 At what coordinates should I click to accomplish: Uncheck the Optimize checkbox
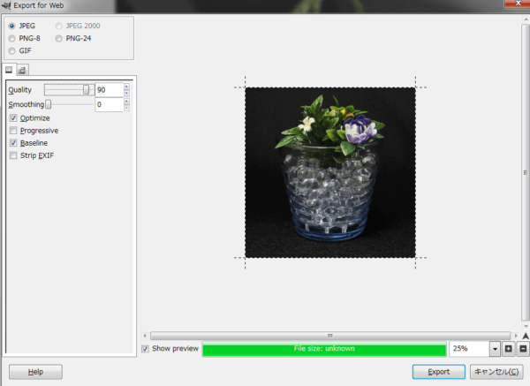(x=13, y=118)
